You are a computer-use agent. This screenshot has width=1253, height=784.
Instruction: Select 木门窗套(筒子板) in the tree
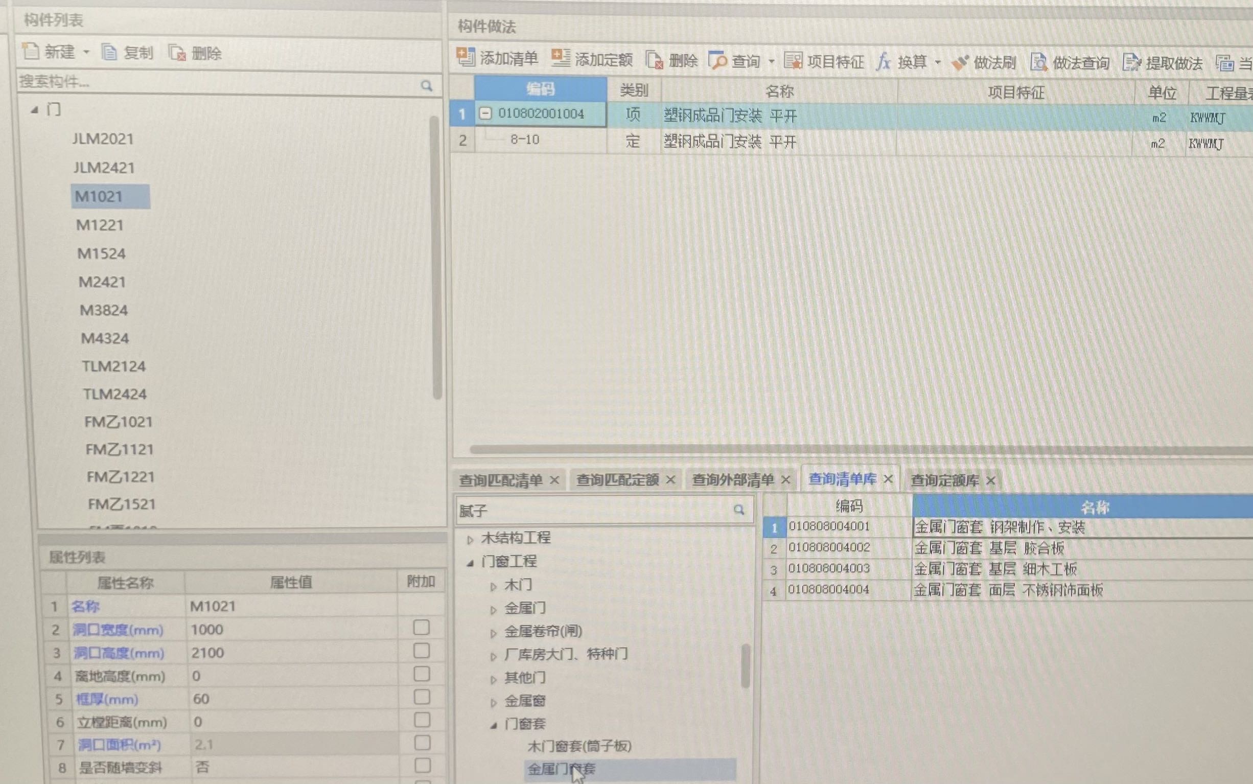(579, 747)
